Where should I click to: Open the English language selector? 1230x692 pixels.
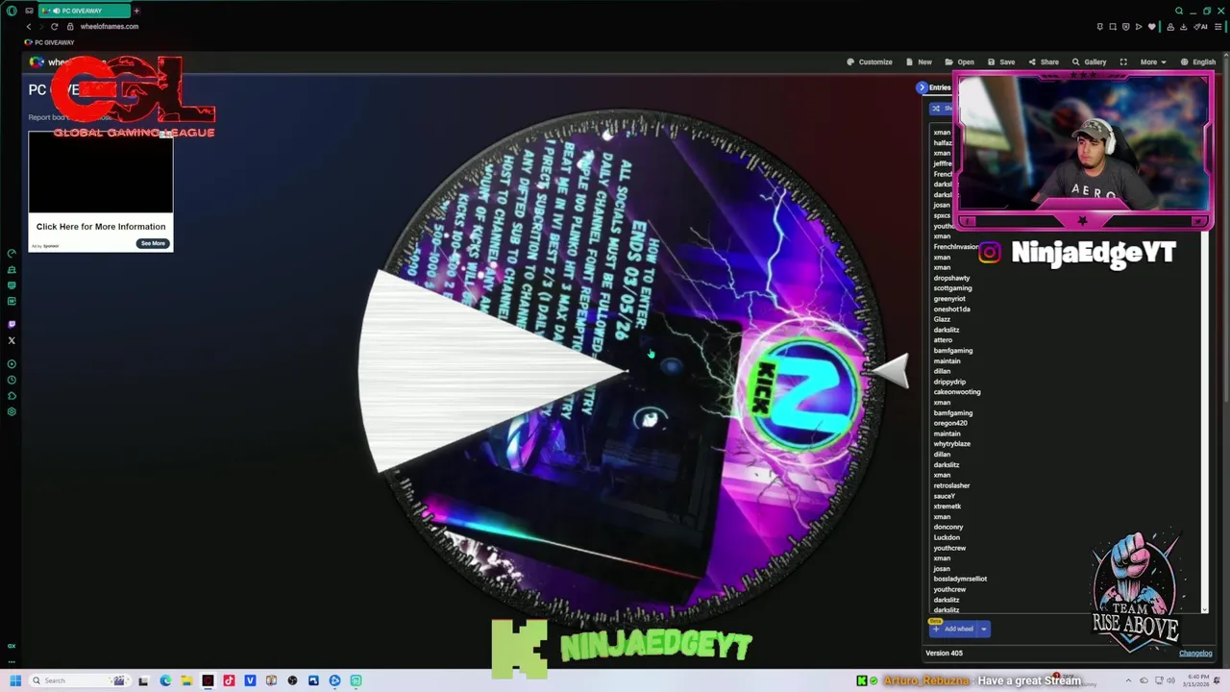click(x=1198, y=62)
